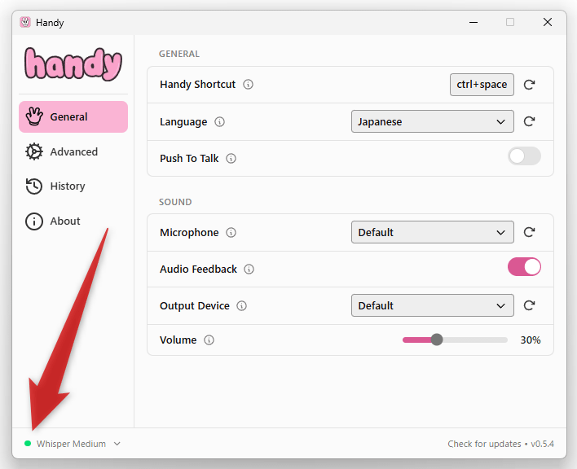Open the Advanced settings section
The height and width of the screenshot is (469, 577).
(x=73, y=151)
